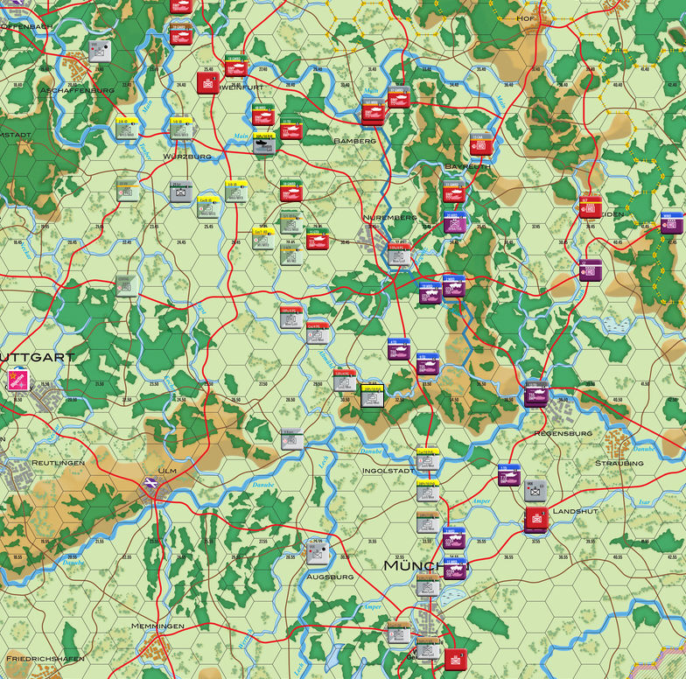Select the red counter directly below Bayreuth label
This screenshot has width=686, height=679.
(454, 191)
